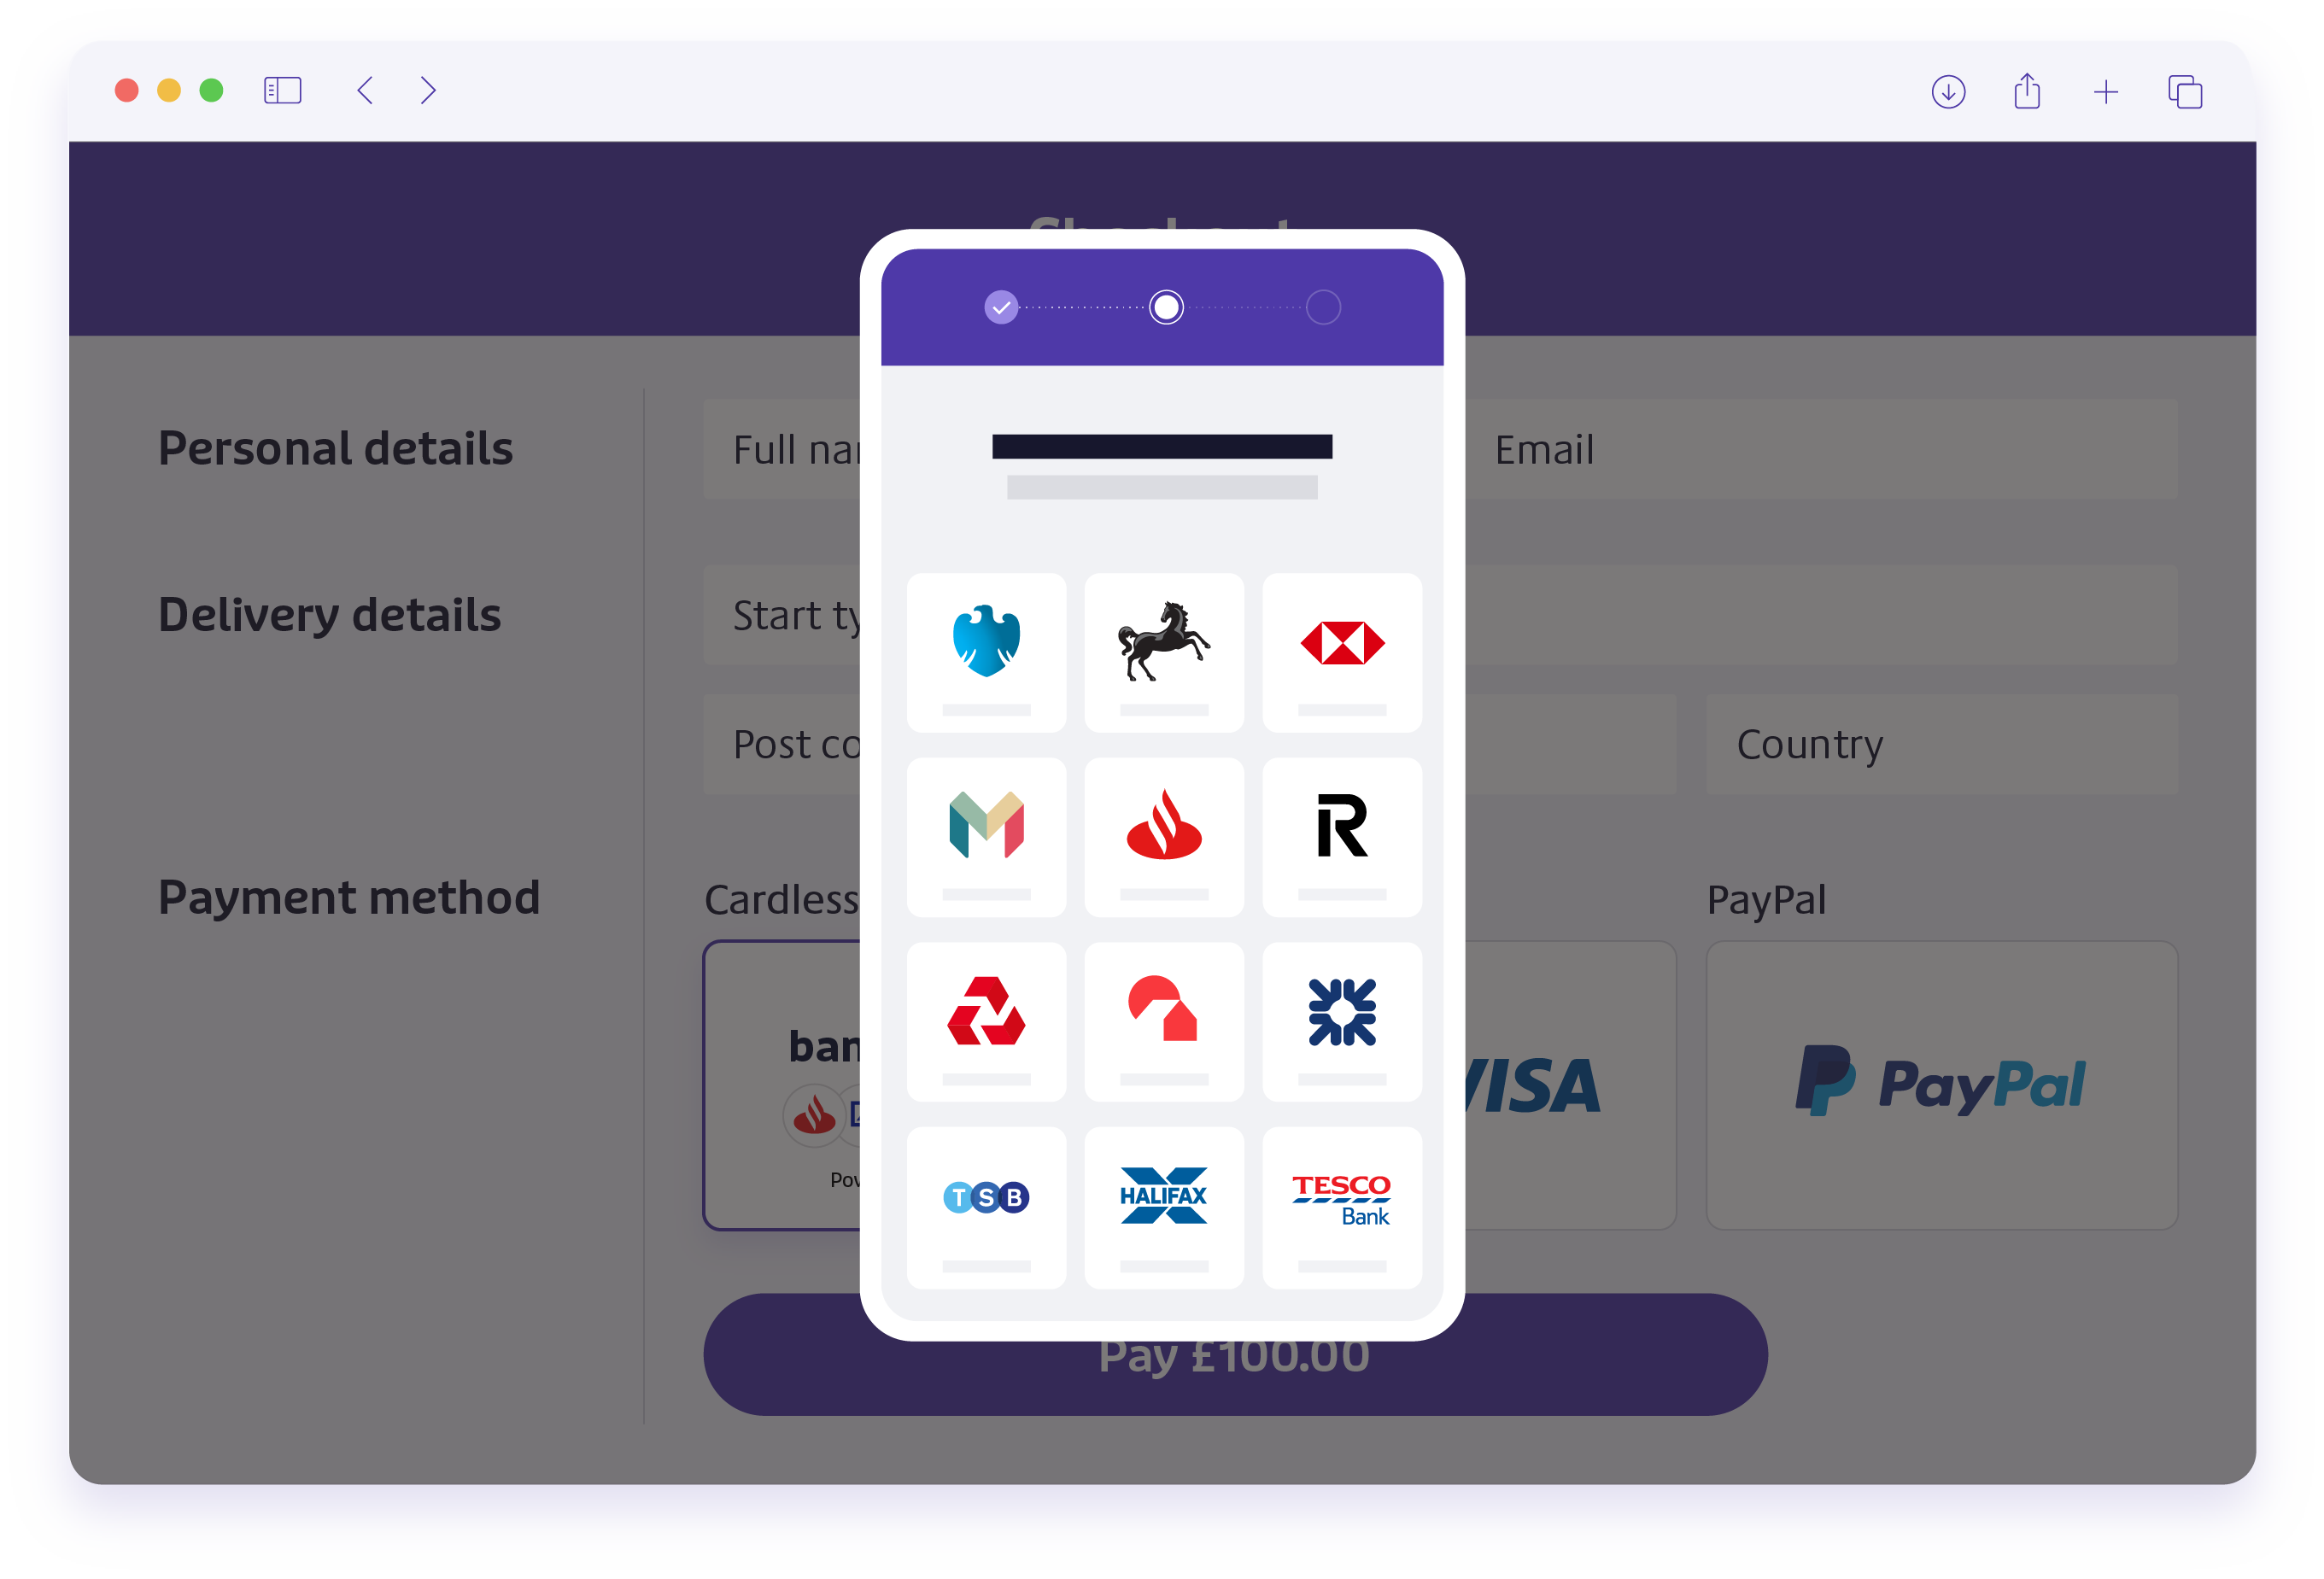Click the Pay £100.00 button
This screenshot has width=2324, height=1579.
coord(1235,1355)
